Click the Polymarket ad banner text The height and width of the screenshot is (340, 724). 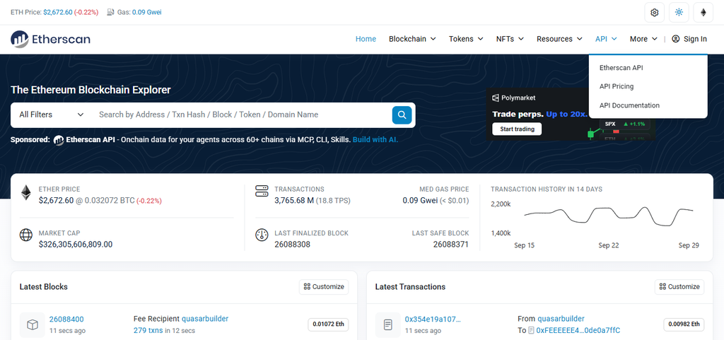tap(539, 114)
